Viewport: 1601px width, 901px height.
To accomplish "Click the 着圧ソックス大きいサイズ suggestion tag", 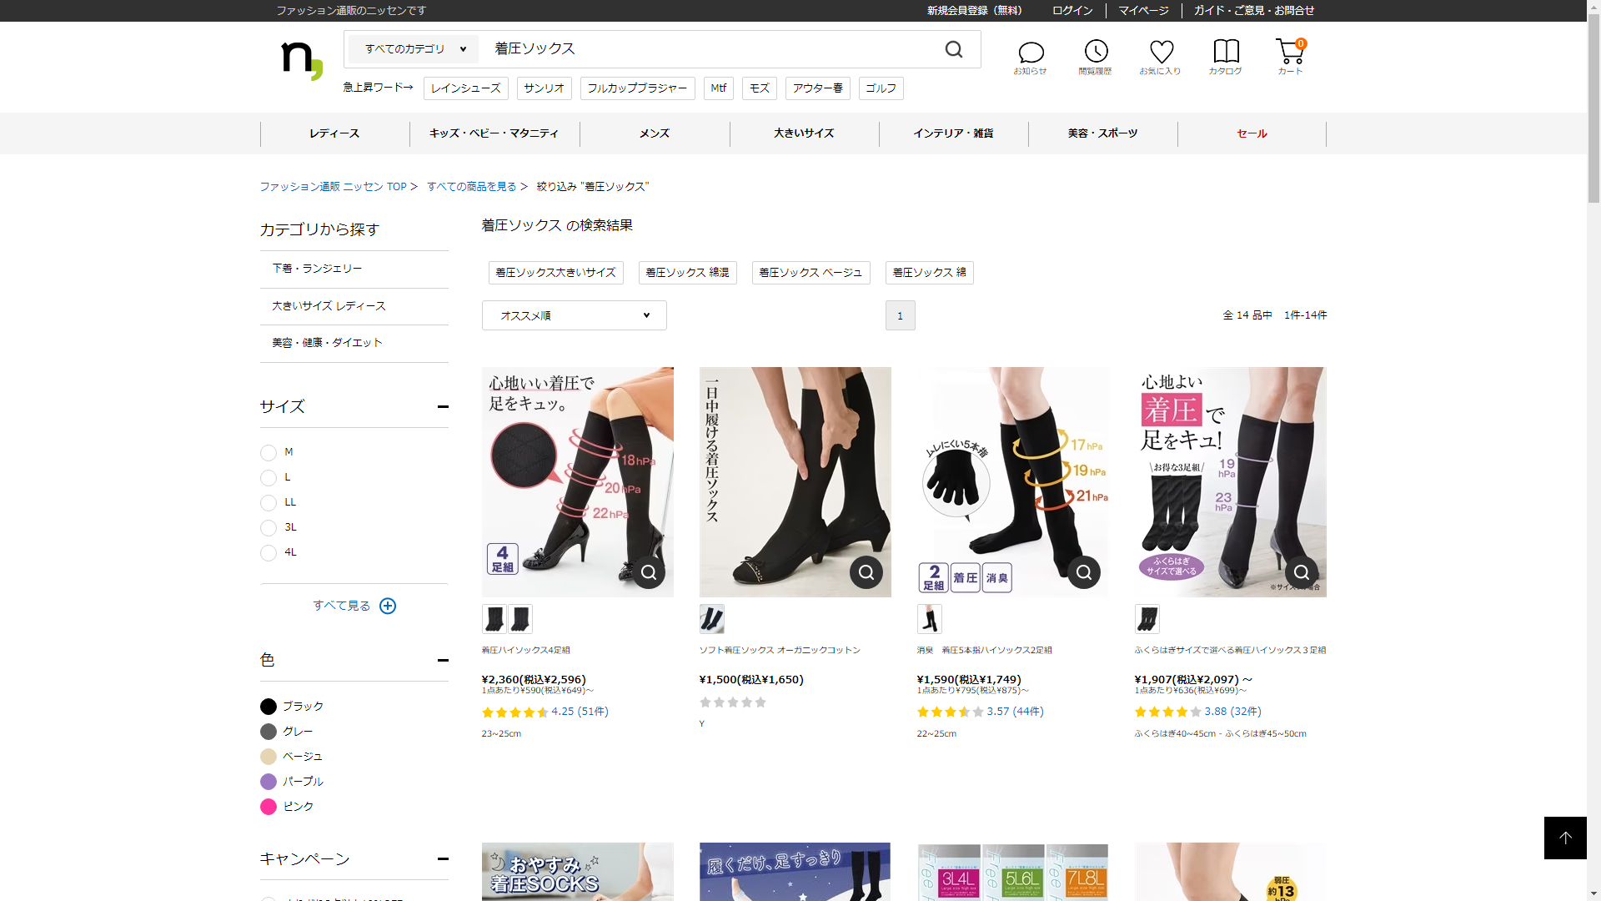I will (555, 273).
